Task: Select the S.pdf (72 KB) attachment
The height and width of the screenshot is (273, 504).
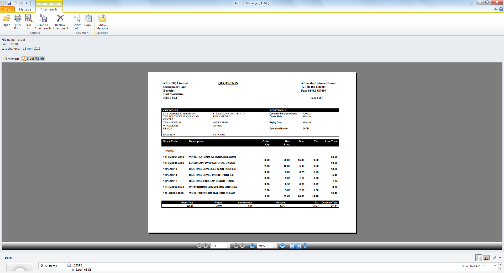Action: tap(33, 59)
